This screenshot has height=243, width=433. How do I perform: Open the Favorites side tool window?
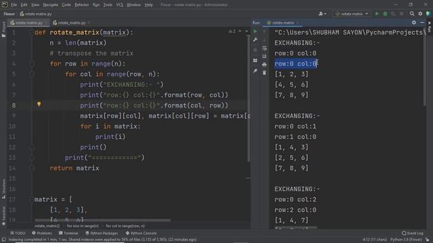[3, 216]
